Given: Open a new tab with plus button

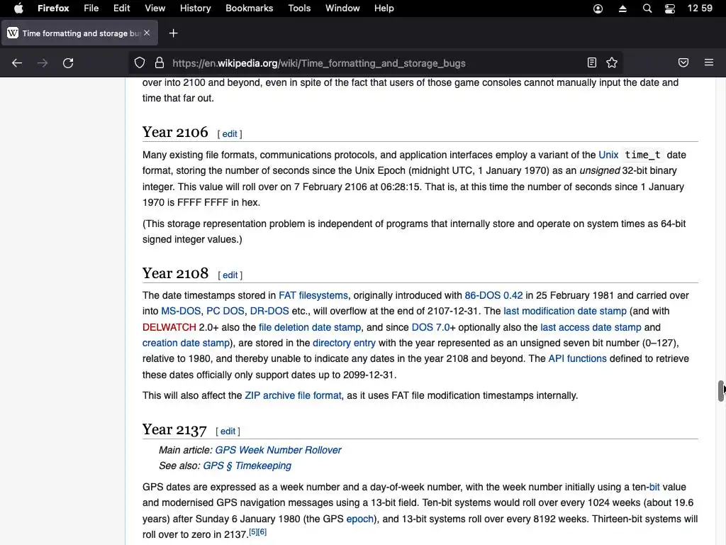Looking at the screenshot, I should (173, 33).
